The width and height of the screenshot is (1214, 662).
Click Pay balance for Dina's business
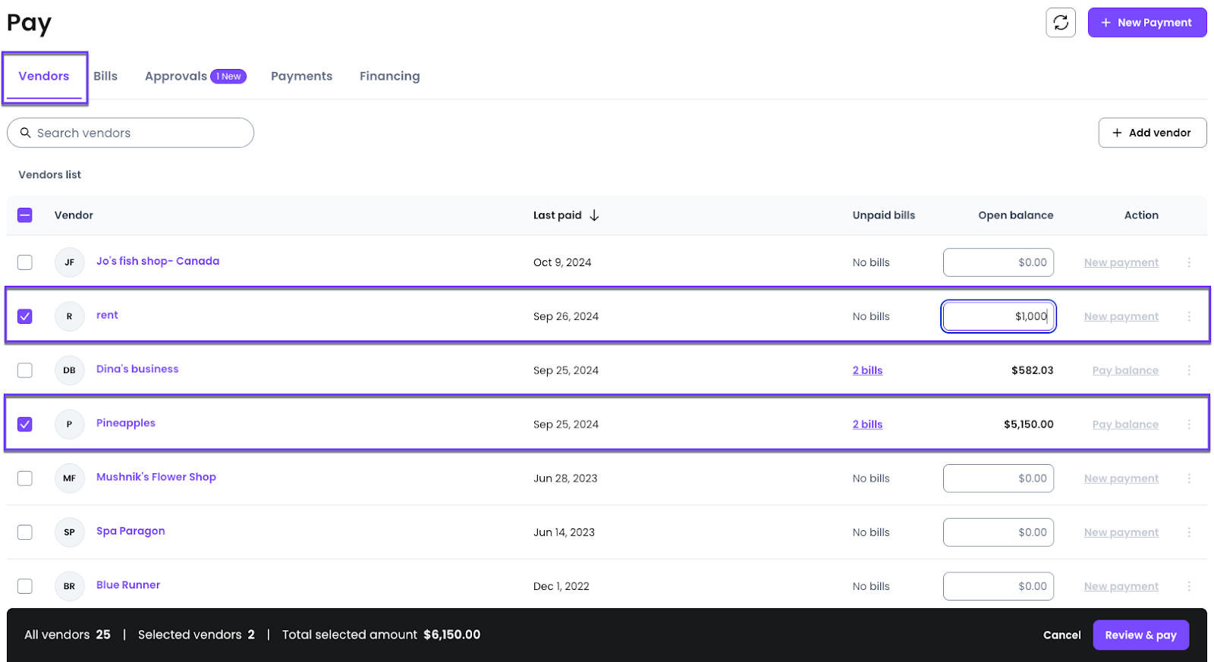[1125, 370]
